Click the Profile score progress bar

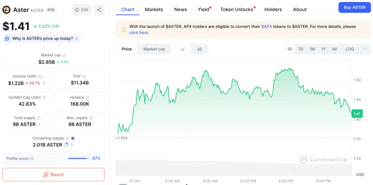[79, 158]
